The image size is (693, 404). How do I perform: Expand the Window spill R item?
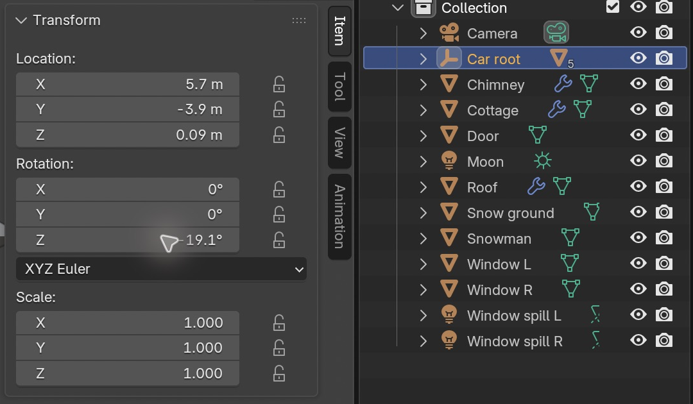tap(423, 341)
